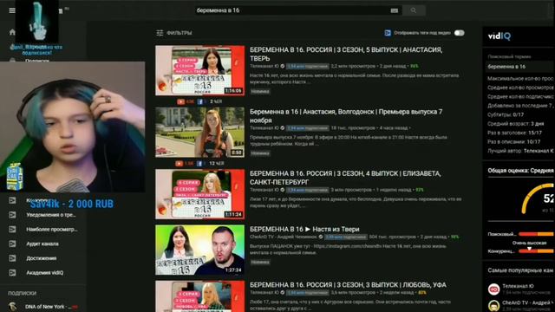Toggle the show tags under video switch
This screenshot has width=555, height=312.
pyautogui.click(x=459, y=33)
